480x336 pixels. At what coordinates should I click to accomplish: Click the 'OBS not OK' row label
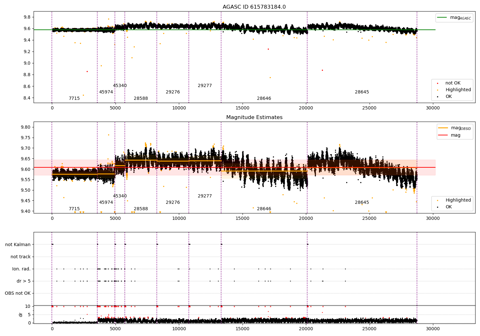pos(18,293)
